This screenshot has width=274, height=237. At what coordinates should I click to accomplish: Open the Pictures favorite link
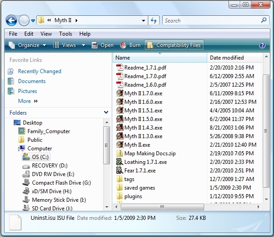point(27,91)
